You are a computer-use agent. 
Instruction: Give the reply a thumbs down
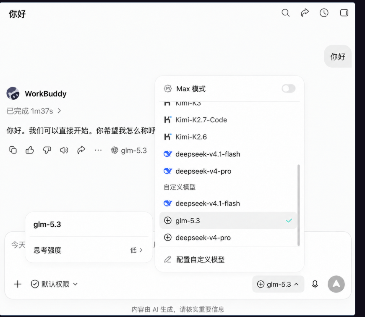[47, 150]
